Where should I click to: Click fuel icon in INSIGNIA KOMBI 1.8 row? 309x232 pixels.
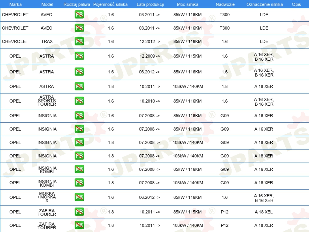79,182
